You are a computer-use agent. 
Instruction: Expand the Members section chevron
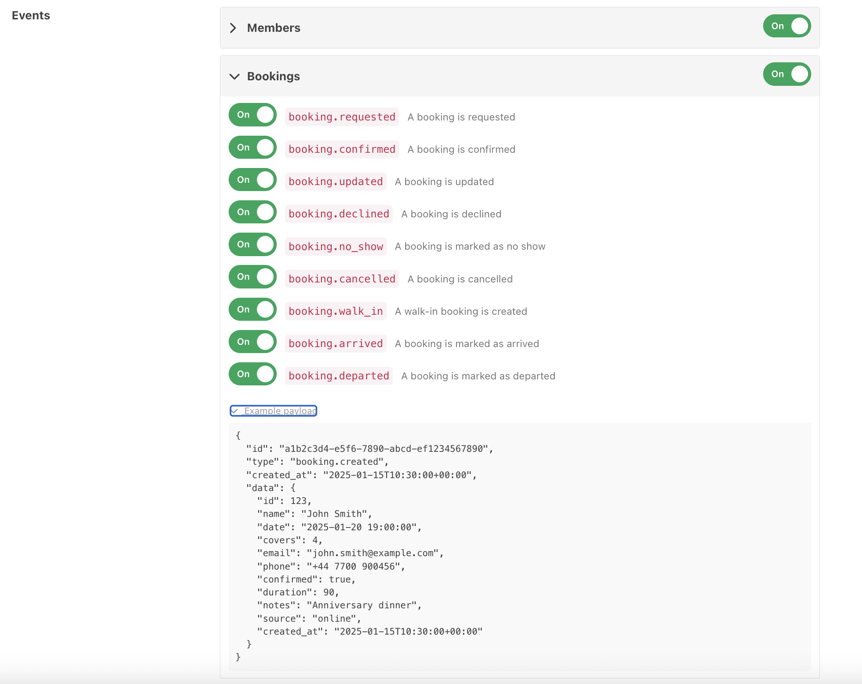(x=233, y=28)
